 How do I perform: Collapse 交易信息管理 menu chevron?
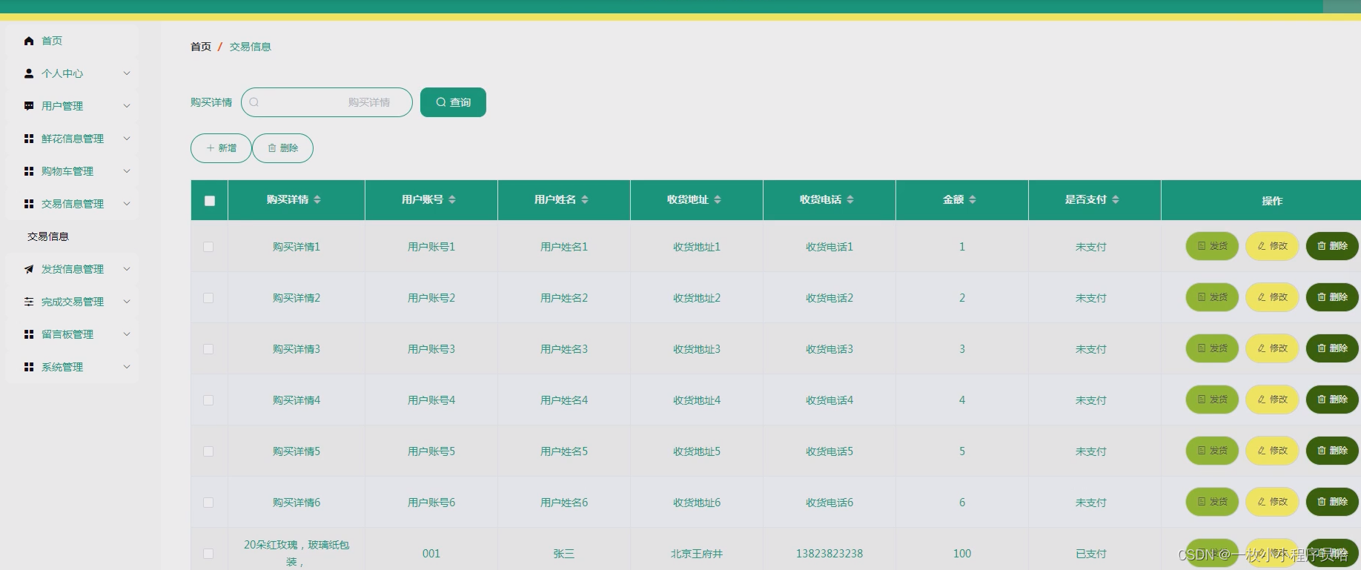point(127,204)
